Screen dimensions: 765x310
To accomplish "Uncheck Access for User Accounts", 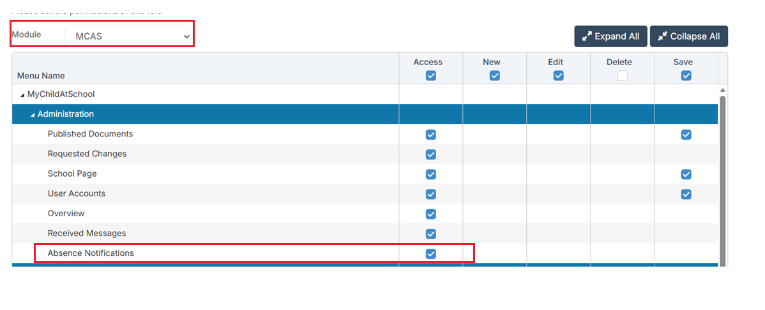I will coord(430,194).
